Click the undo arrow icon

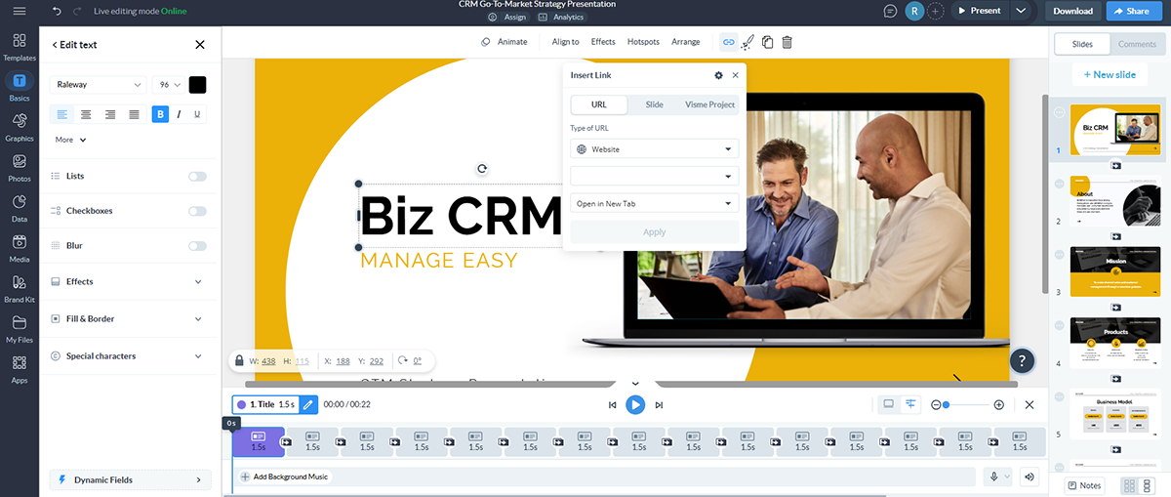pyautogui.click(x=57, y=11)
